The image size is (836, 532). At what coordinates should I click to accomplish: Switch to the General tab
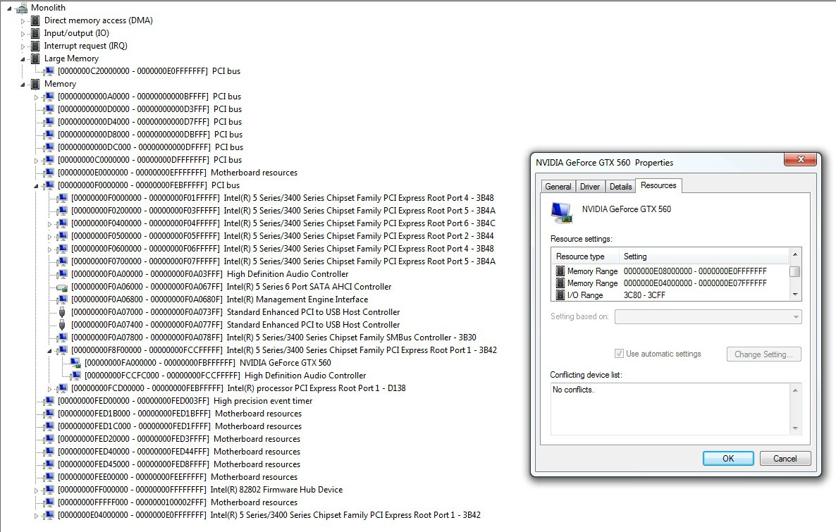[x=558, y=187]
